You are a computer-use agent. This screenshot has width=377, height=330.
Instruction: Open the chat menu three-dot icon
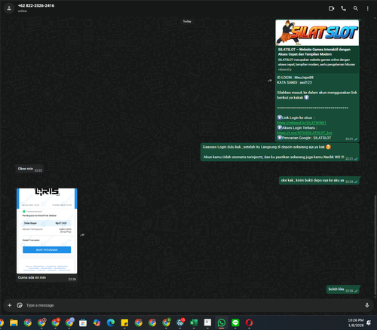click(x=367, y=8)
